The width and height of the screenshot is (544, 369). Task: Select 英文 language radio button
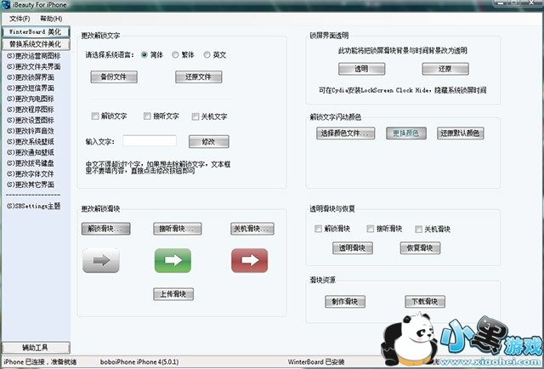[x=207, y=55]
